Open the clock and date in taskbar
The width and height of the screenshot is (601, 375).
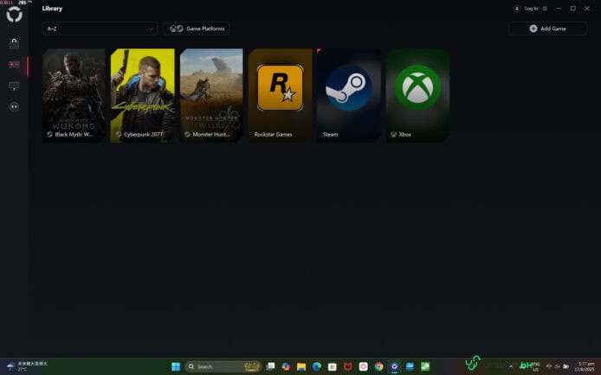click(x=585, y=366)
